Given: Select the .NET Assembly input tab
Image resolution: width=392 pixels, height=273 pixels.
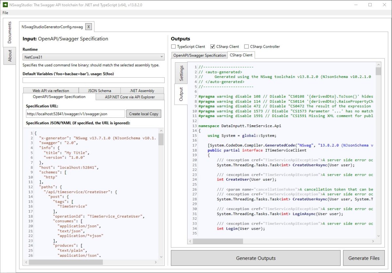Looking at the screenshot, I should tap(142, 91).
